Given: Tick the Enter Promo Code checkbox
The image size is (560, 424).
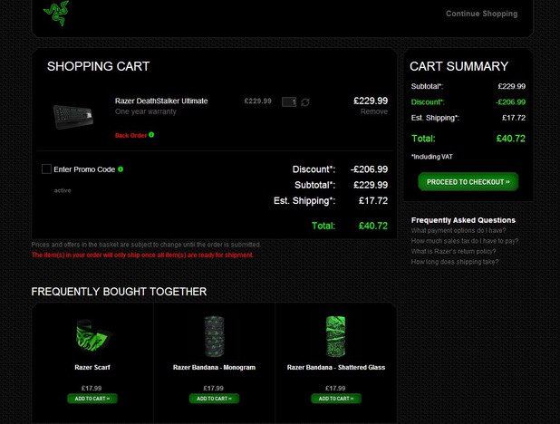Looking at the screenshot, I should [46, 169].
